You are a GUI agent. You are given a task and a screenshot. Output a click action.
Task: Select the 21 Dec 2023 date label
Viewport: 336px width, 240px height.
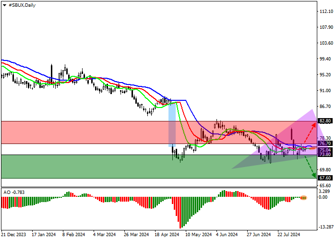14,235
